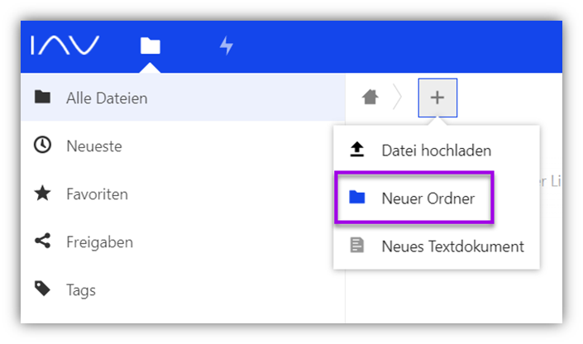Open 'Favoriten' in sidebar

[x=97, y=194]
